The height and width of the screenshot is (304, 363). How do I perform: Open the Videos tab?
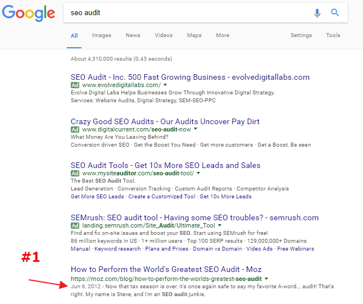pyautogui.click(x=164, y=35)
